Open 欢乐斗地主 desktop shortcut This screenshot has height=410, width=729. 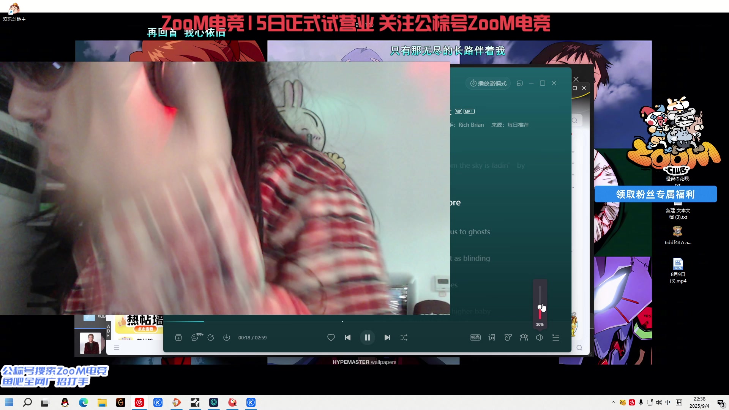point(14,12)
